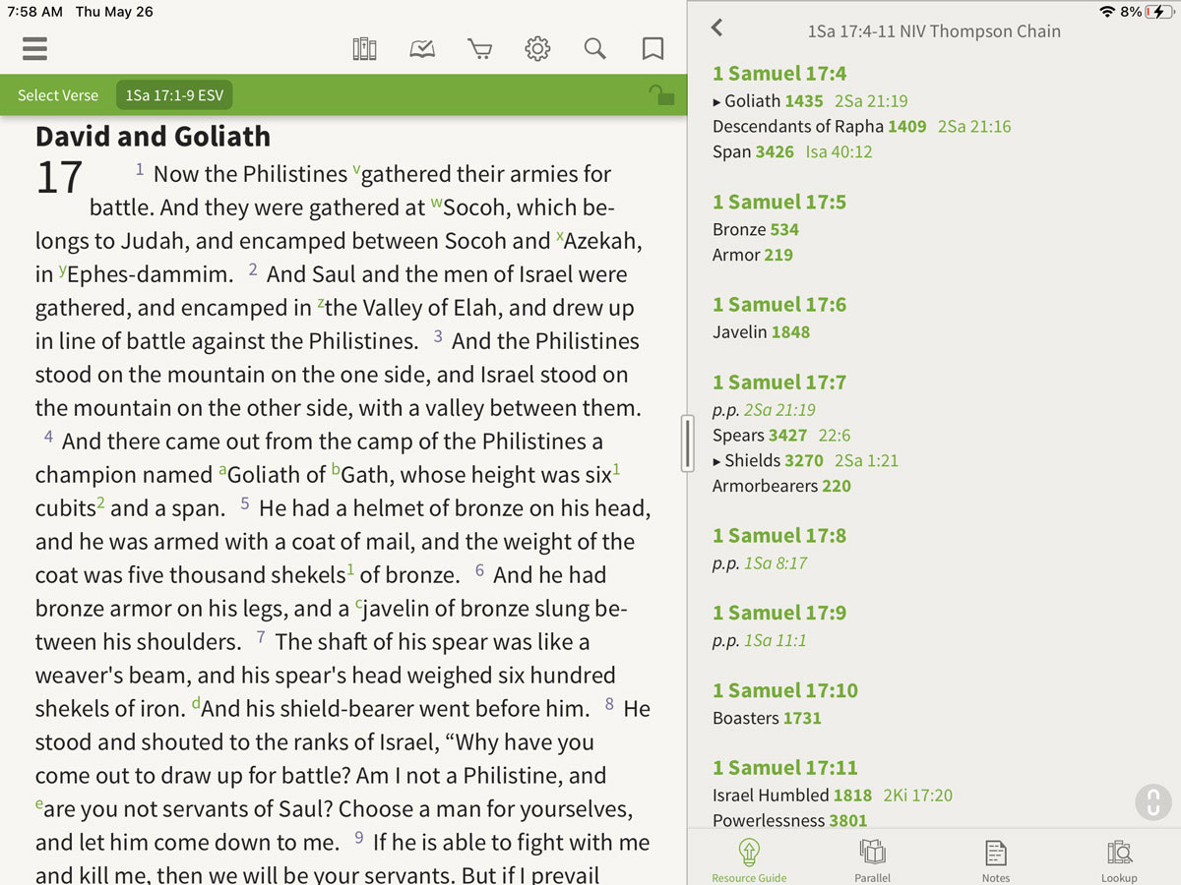Check the battery indicator in status bar
Viewport: 1181px width, 885px height.
1159,12
